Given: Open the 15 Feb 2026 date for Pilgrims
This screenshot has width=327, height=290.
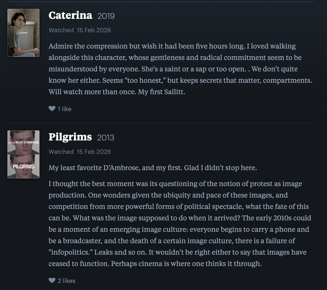Looking at the screenshot, I should point(94,152).
